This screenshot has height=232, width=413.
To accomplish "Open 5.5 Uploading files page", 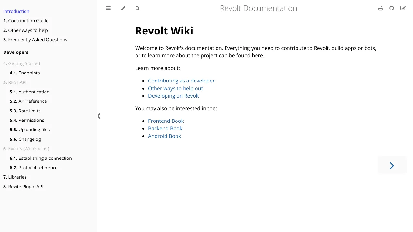I will (x=30, y=130).
